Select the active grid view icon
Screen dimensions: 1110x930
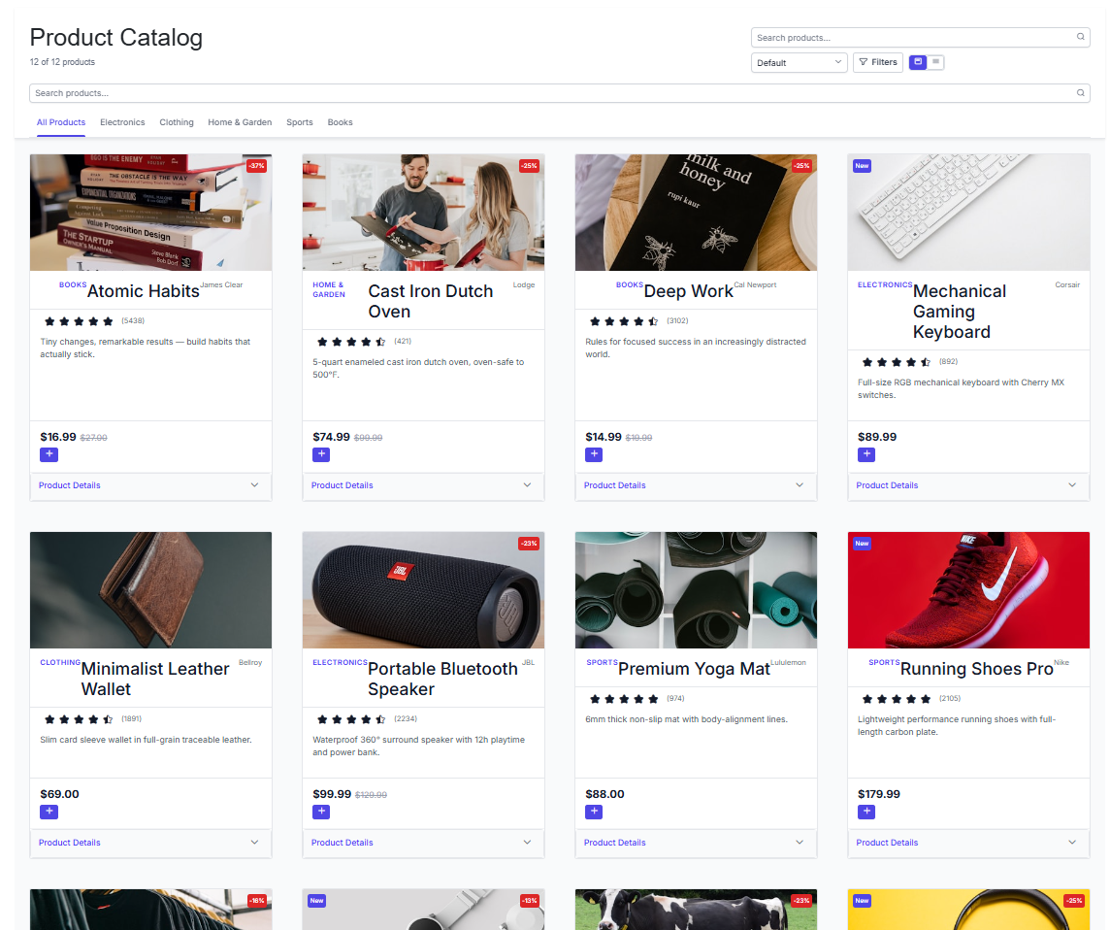(918, 61)
